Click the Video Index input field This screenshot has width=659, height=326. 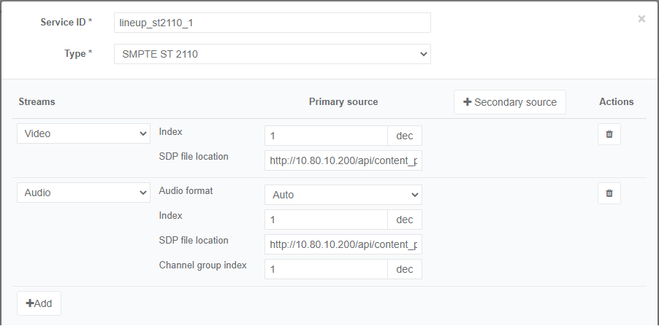coord(326,136)
